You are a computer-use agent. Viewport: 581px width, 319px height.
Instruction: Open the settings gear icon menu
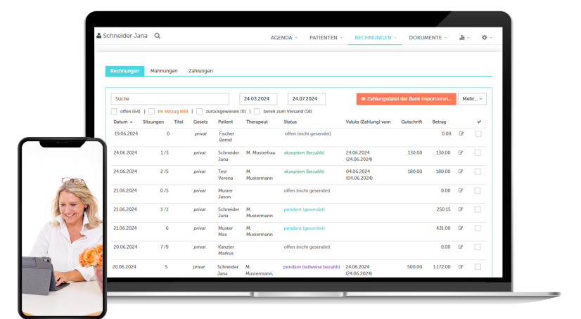(485, 37)
